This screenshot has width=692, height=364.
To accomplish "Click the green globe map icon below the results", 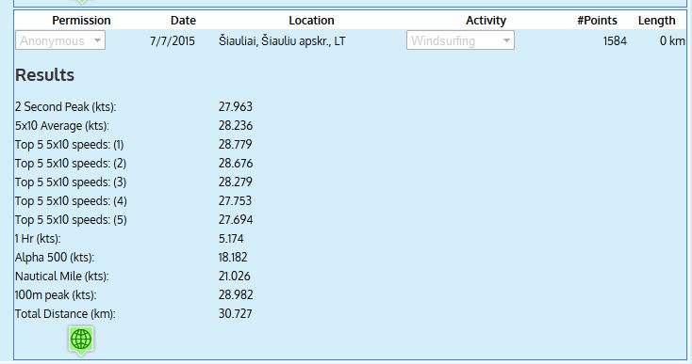I will pos(81,340).
